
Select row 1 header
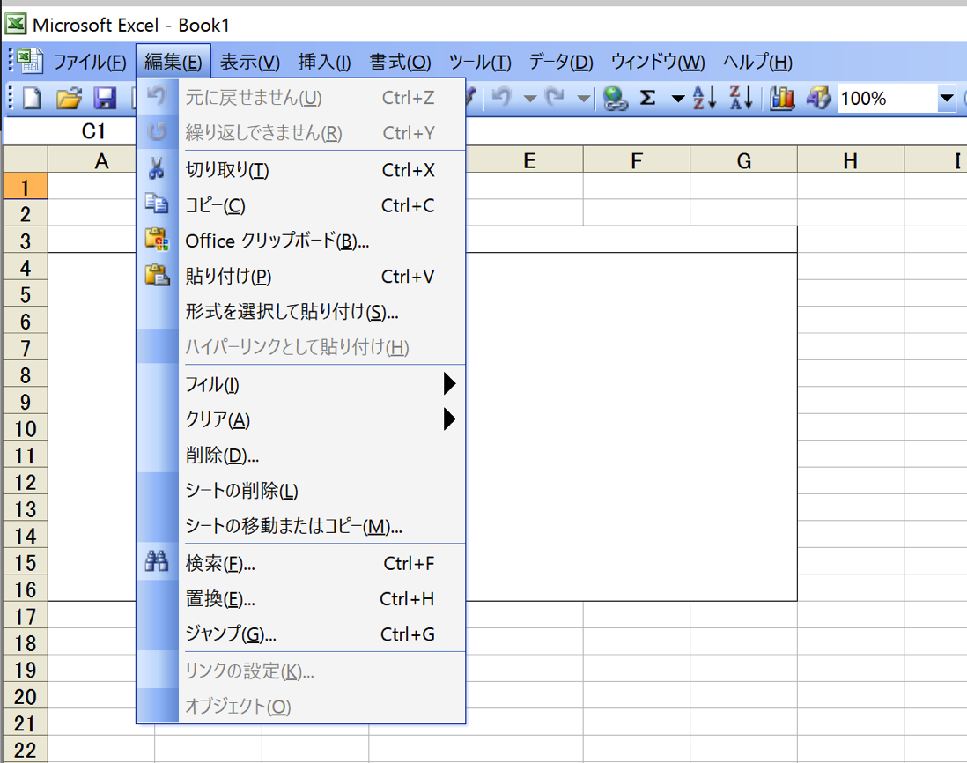[x=26, y=186]
